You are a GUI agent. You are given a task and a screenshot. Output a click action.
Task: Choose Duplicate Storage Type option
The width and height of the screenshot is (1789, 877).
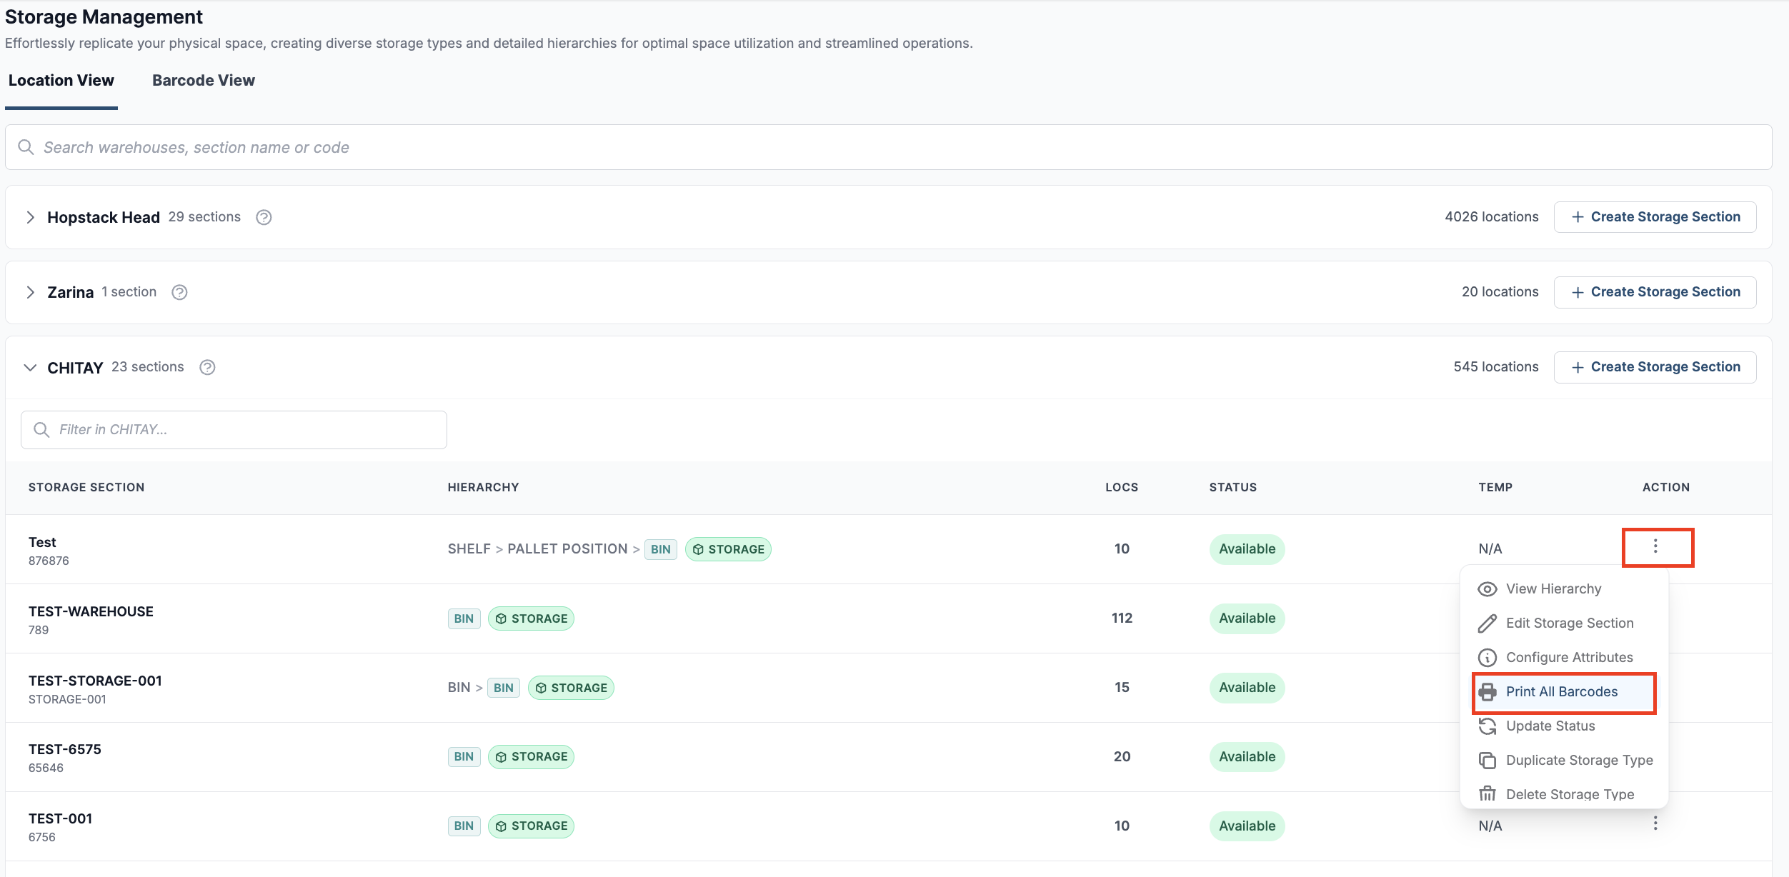(1564, 760)
